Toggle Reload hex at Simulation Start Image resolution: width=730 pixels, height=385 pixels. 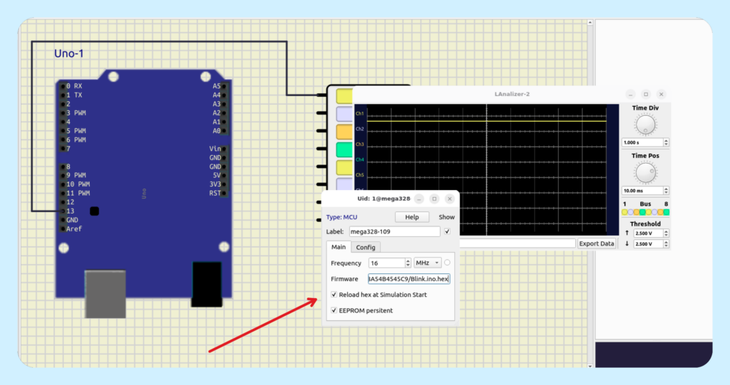pos(334,295)
